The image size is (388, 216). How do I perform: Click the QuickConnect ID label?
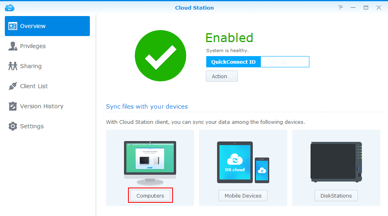(234, 62)
